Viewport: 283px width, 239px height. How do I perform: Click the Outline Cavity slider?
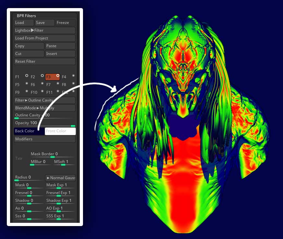45,116
